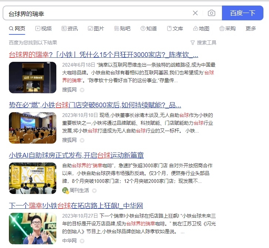Open the 文库 tab
The width and height of the screenshot is (269, 248).
click(175, 29)
